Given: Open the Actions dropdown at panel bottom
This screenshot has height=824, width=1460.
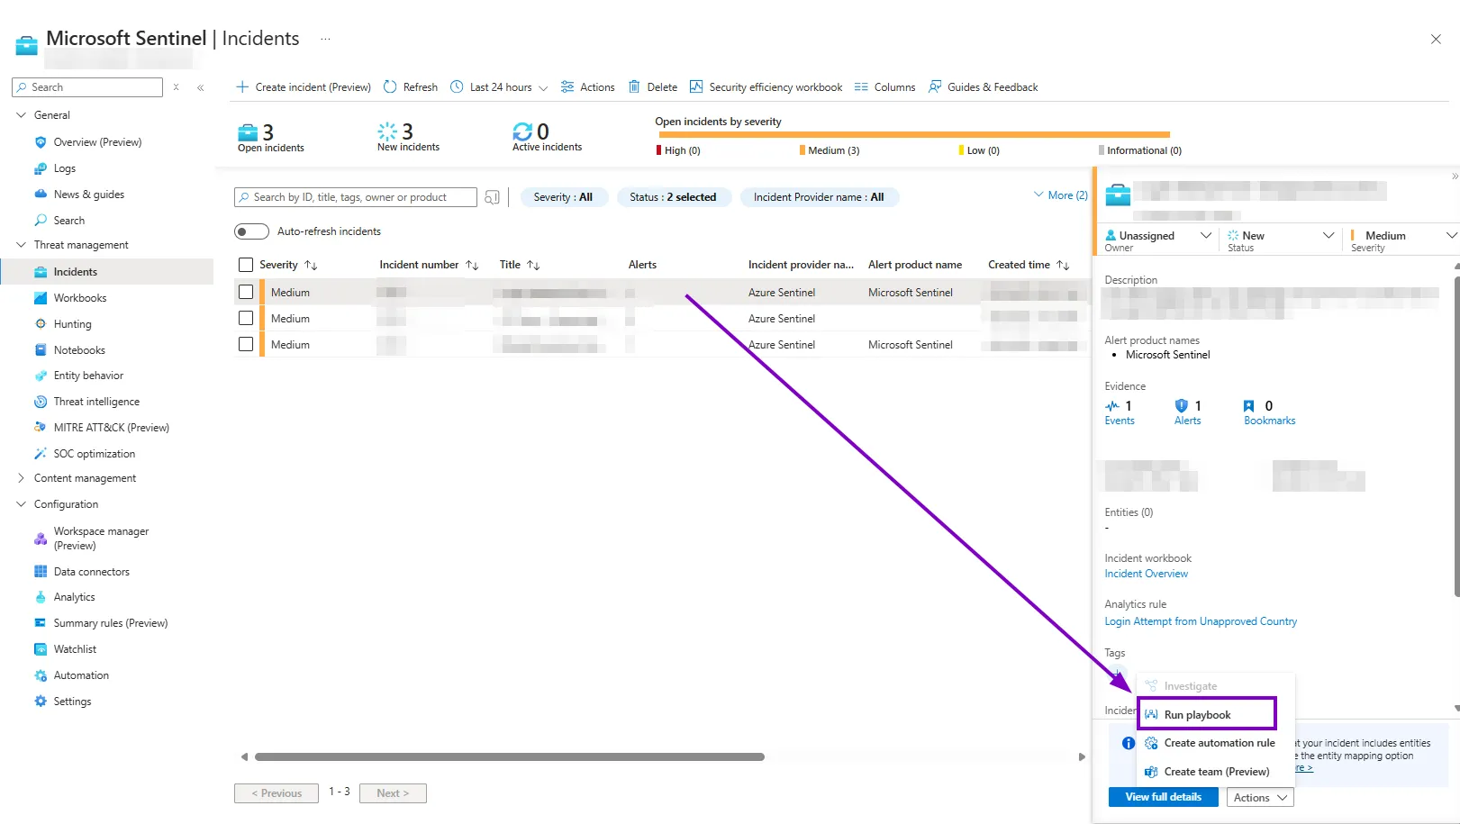Looking at the screenshot, I should 1260,798.
